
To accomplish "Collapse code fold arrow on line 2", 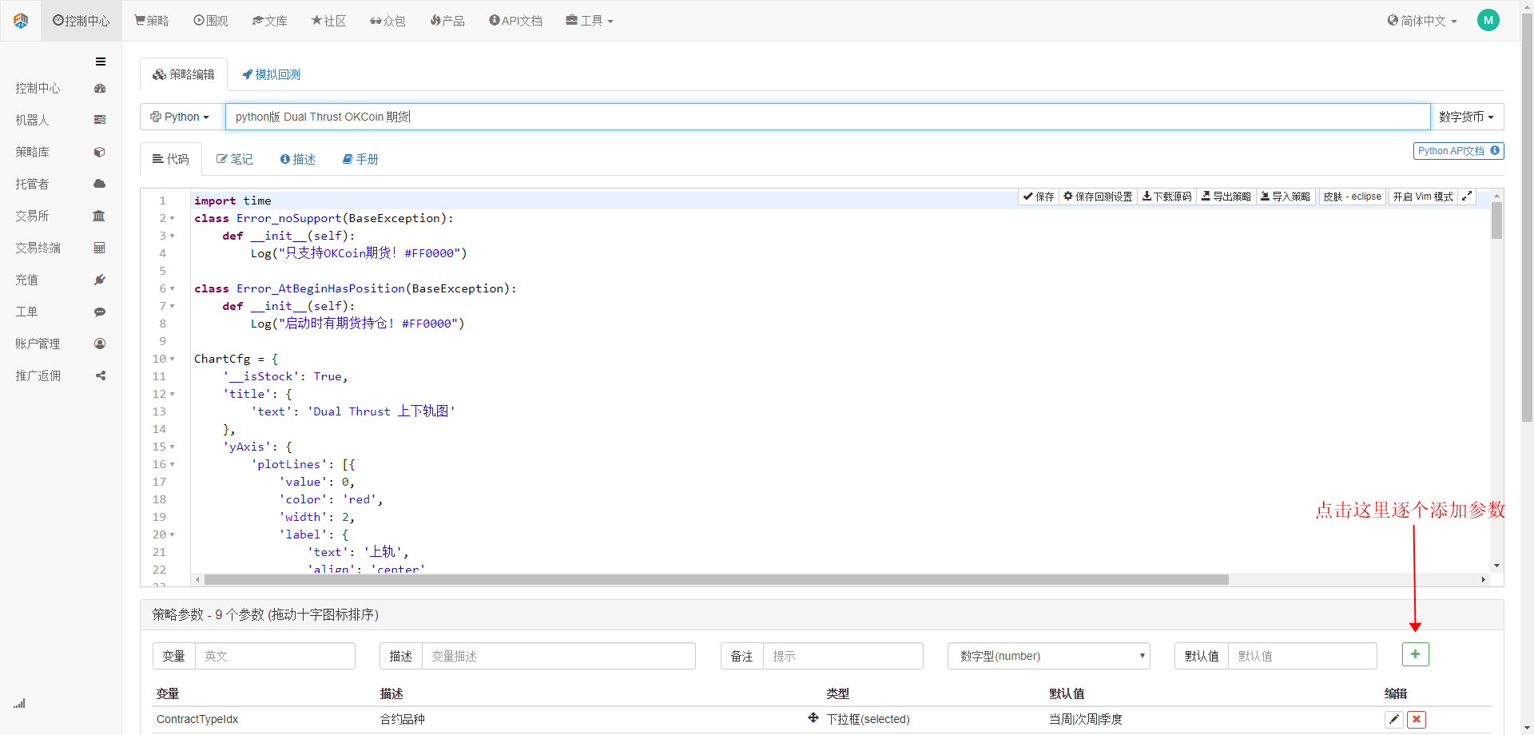I will click(x=172, y=218).
